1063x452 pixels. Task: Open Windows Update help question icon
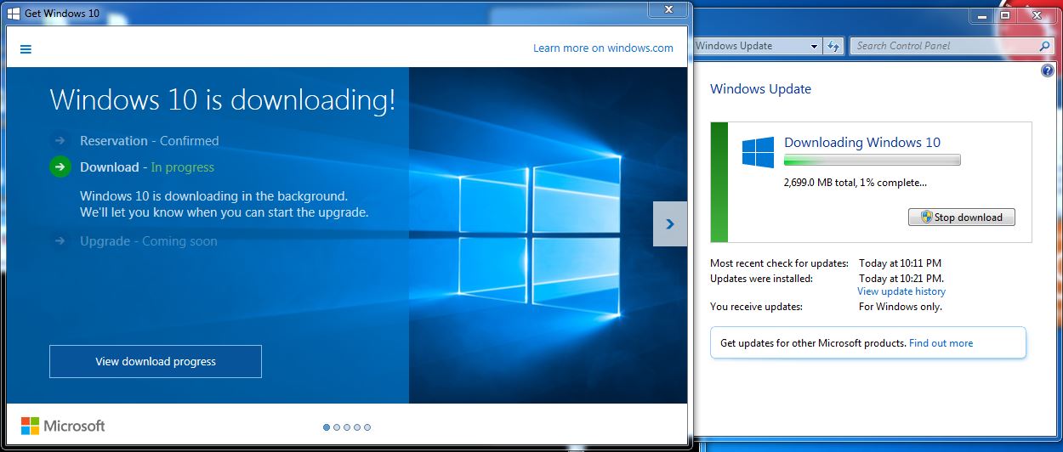[x=1048, y=71]
